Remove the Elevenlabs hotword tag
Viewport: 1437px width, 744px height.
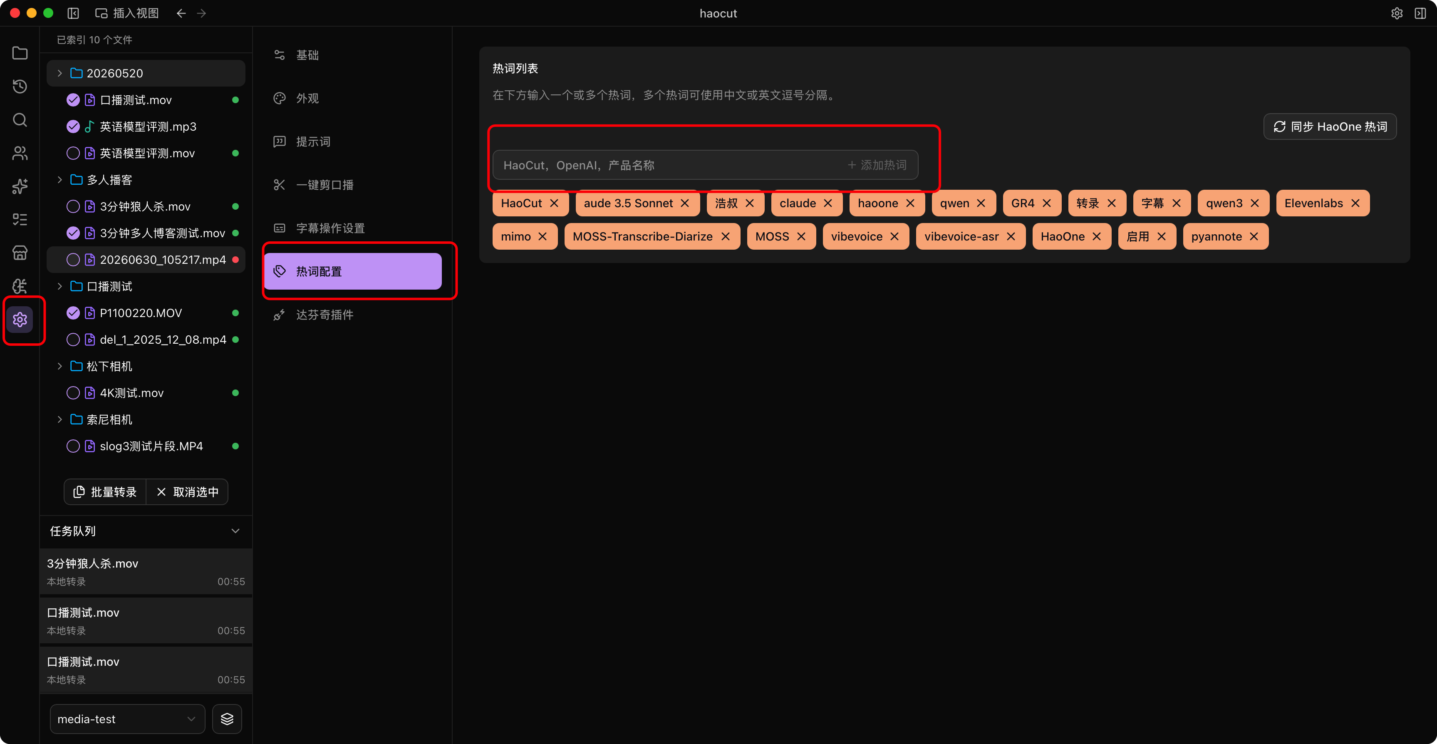point(1355,203)
